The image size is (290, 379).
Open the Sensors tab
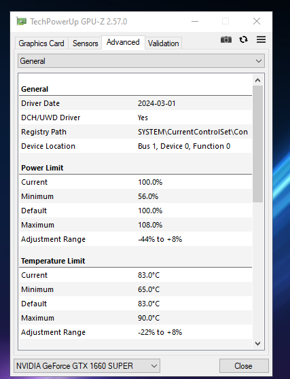[x=86, y=43]
